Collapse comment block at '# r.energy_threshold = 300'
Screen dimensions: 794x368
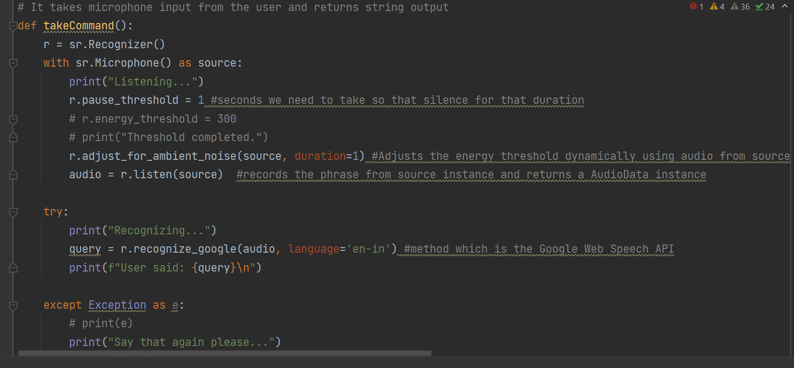(x=13, y=119)
